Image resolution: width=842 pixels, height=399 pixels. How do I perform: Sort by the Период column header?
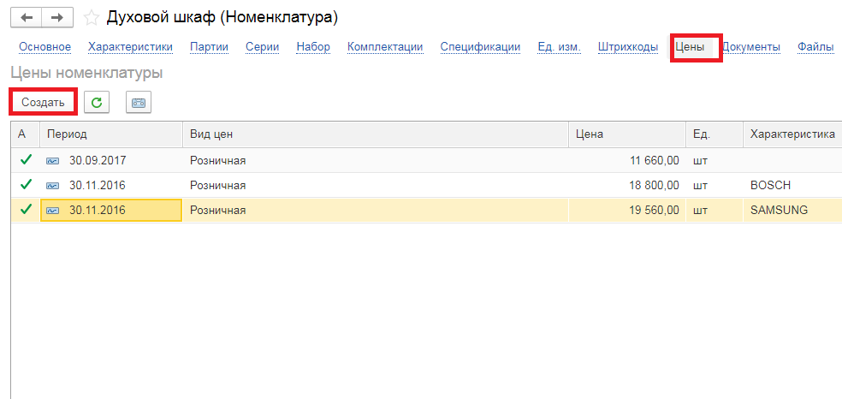[112, 134]
